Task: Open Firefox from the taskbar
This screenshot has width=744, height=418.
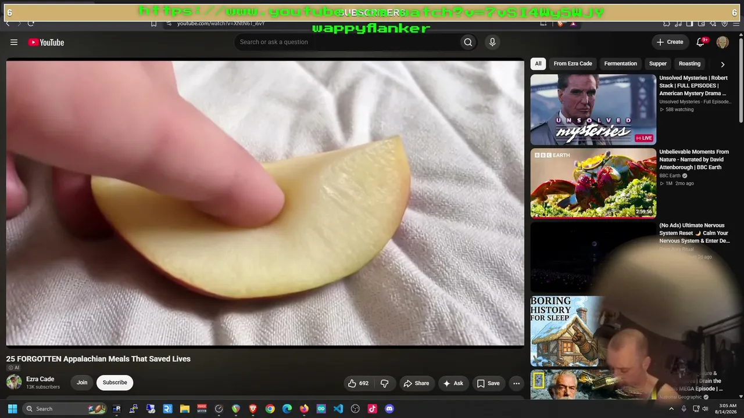Action: 304,409
